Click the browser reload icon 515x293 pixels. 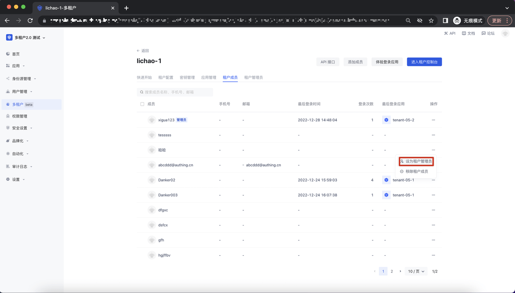pyautogui.click(x=30, y=20)
